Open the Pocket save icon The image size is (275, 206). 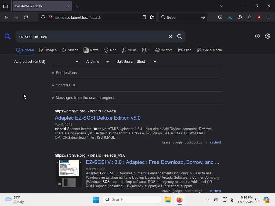point(220,17)
